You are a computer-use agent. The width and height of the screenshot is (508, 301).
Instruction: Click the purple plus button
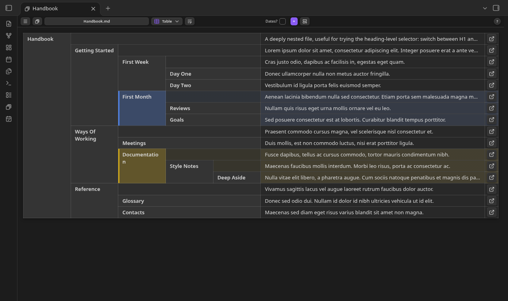294,21
